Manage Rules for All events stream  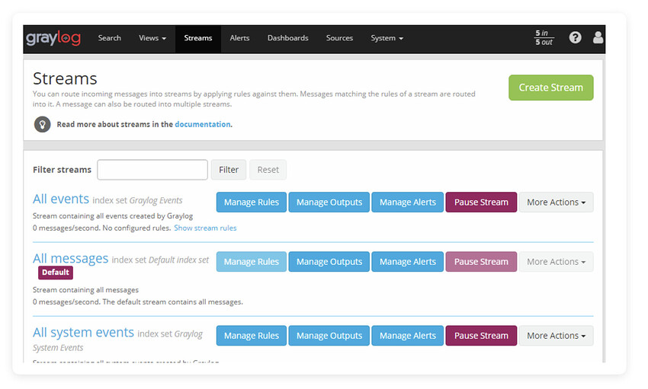(252, 202)
